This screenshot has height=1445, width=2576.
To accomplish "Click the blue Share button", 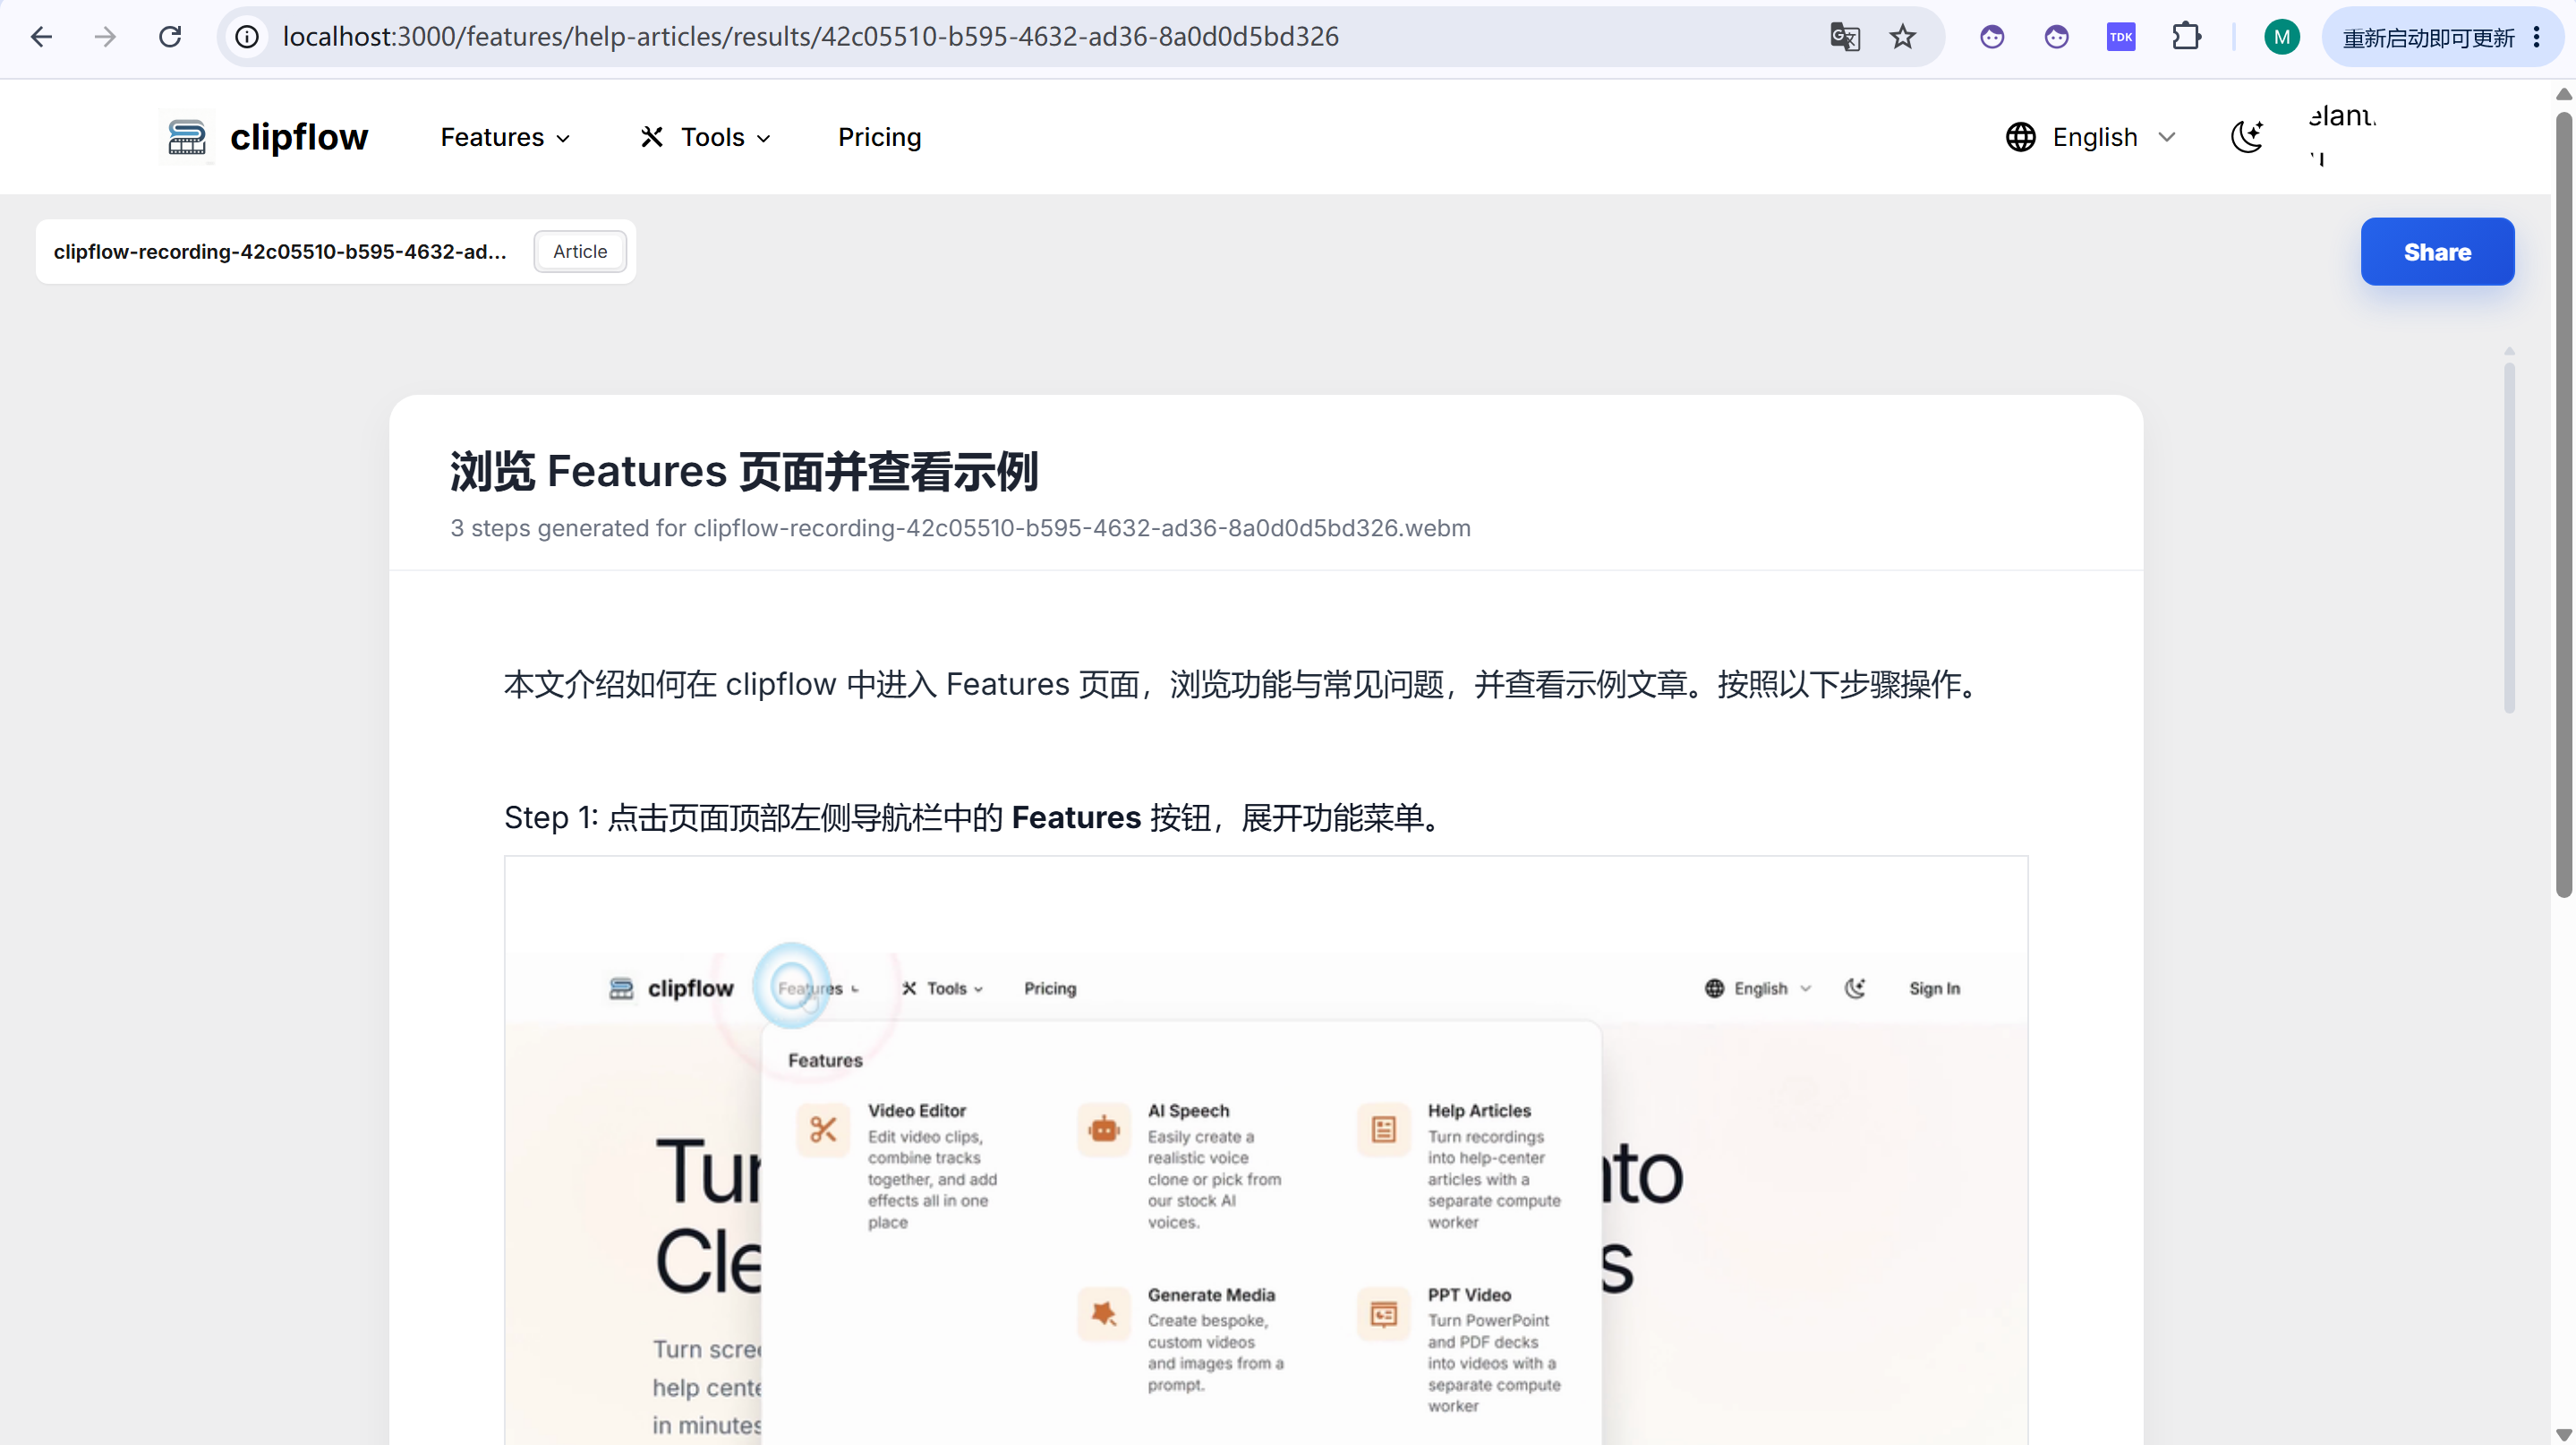I will (2437, 252).
